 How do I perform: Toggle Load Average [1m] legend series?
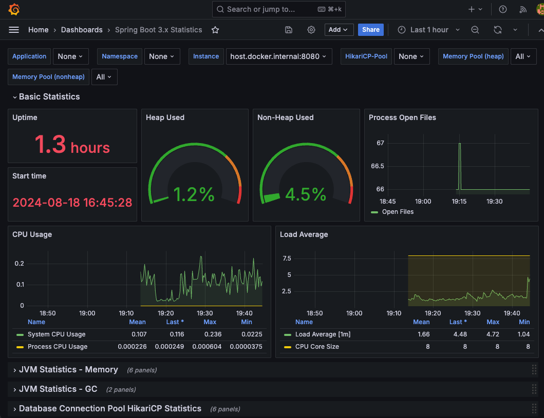pyautogui.click(x=323, y=334)
